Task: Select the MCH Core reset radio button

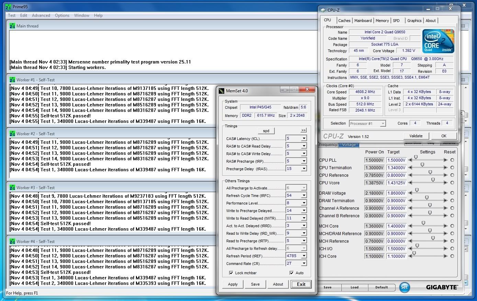Action: pyautogui.click(x=452, y=226)
